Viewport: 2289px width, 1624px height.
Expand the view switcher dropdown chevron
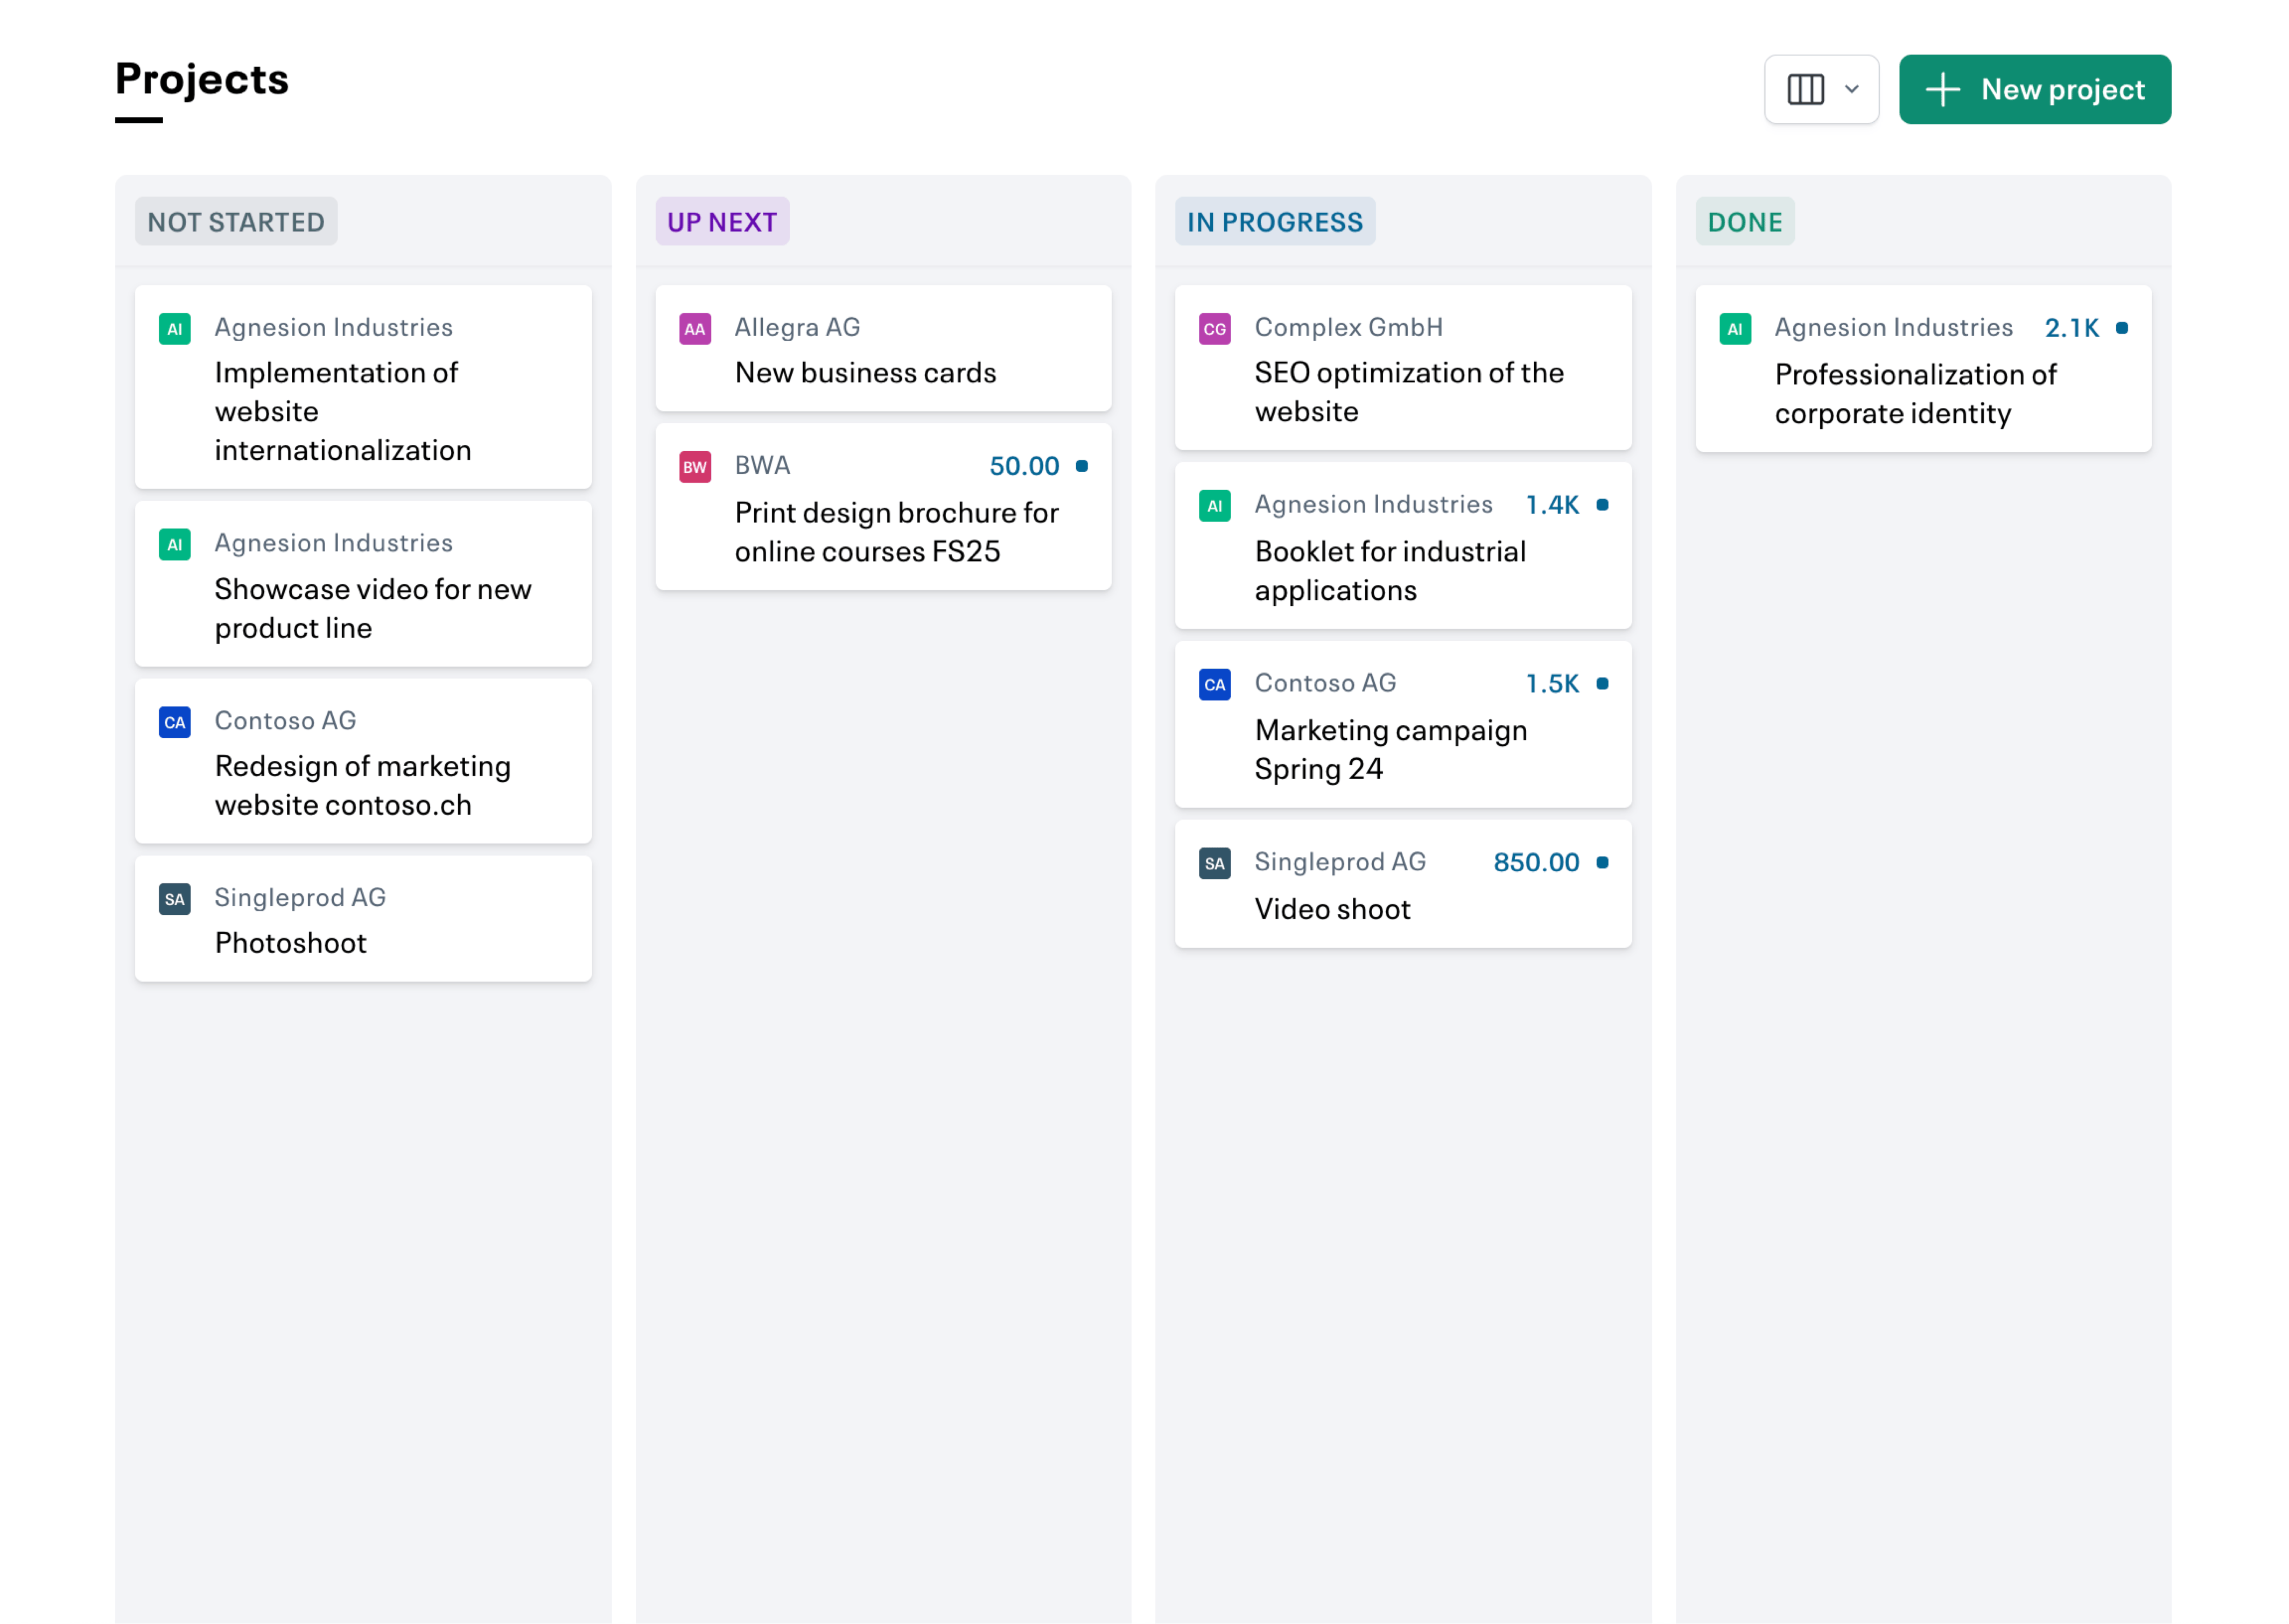pyautogui.click(x=1852, y=89)
